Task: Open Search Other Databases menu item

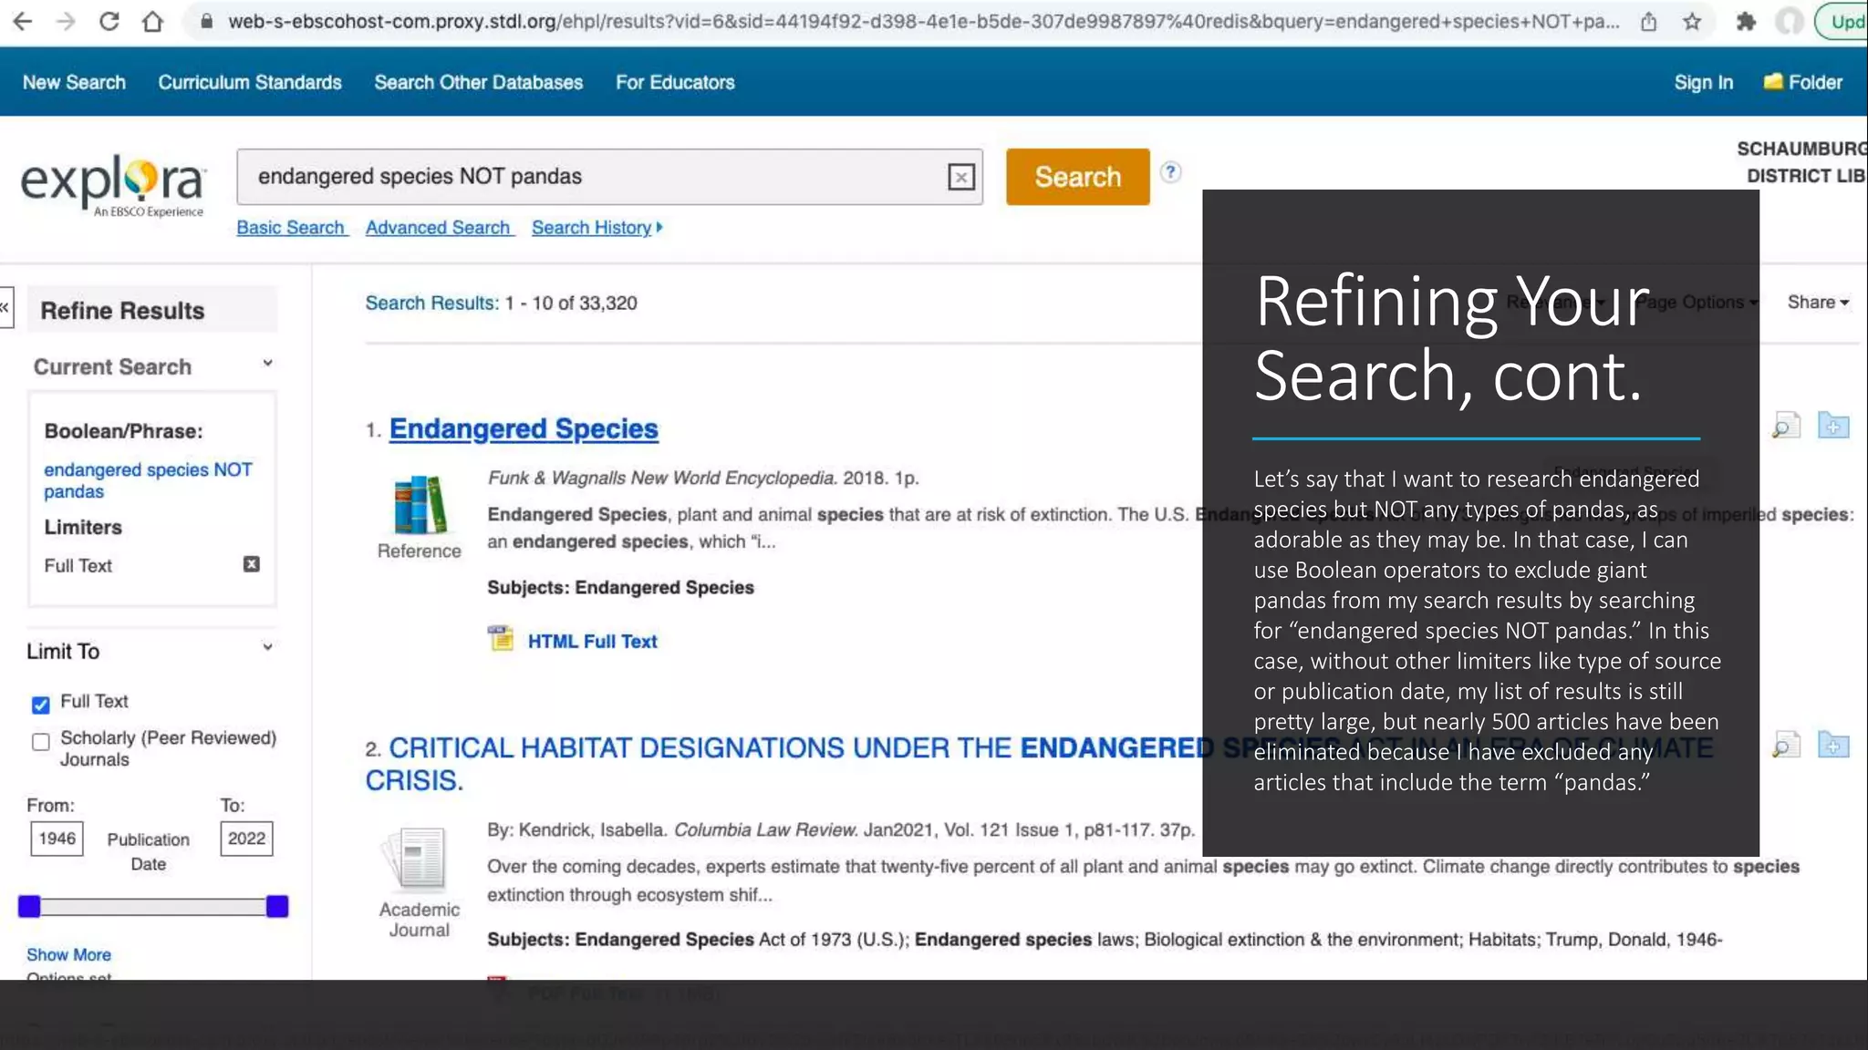Action: 478,82
